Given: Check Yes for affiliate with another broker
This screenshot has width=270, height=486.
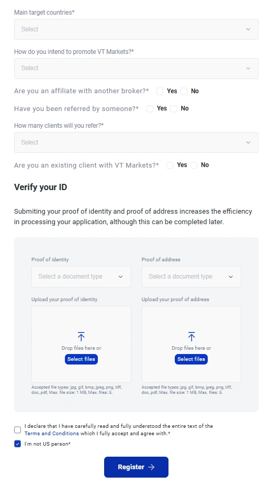Looking at the screenshot, I should pyautogui.click(x=160, y=91).
